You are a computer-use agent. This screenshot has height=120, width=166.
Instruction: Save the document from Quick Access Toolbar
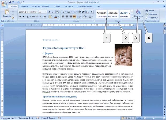(10, 2)
